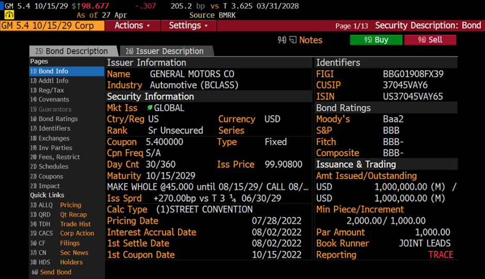Click the red TRACE reporting value

(441, 255)
